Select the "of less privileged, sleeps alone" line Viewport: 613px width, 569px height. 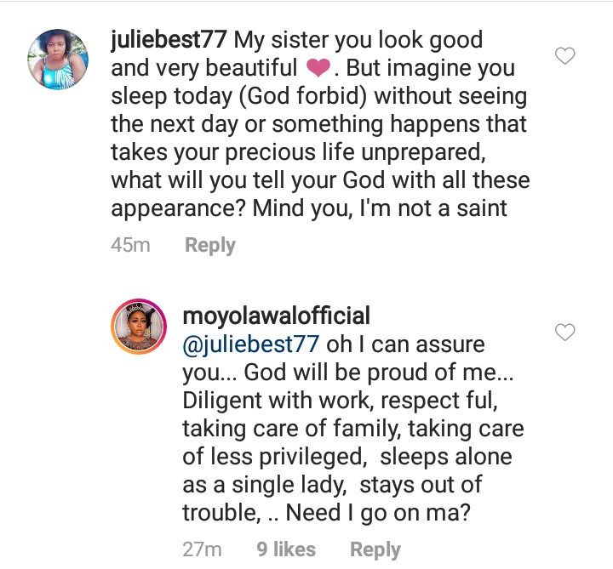347,457
